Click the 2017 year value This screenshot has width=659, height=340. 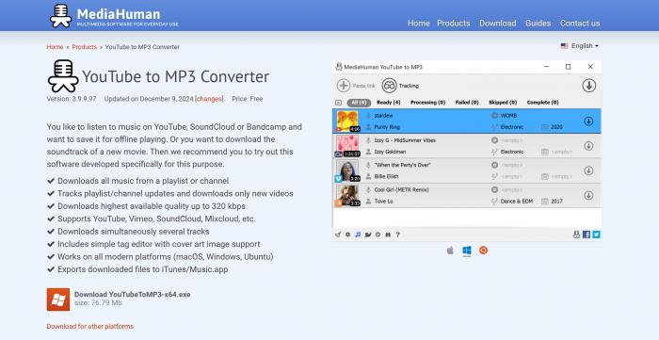(x=556, y=202)
